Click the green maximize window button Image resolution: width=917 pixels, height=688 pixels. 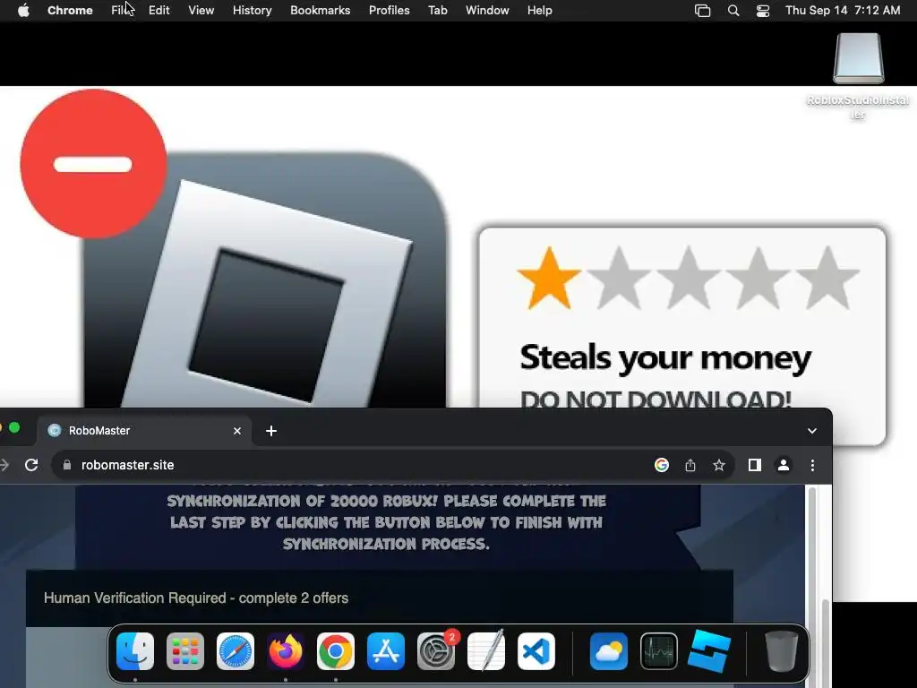14,428
